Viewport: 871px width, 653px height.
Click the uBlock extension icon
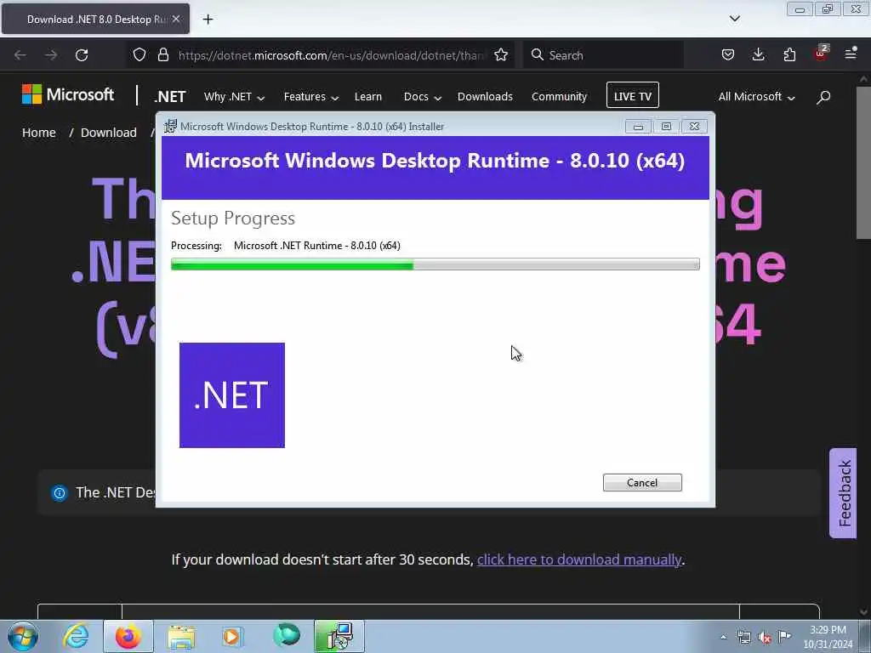(x=821, y=54)
